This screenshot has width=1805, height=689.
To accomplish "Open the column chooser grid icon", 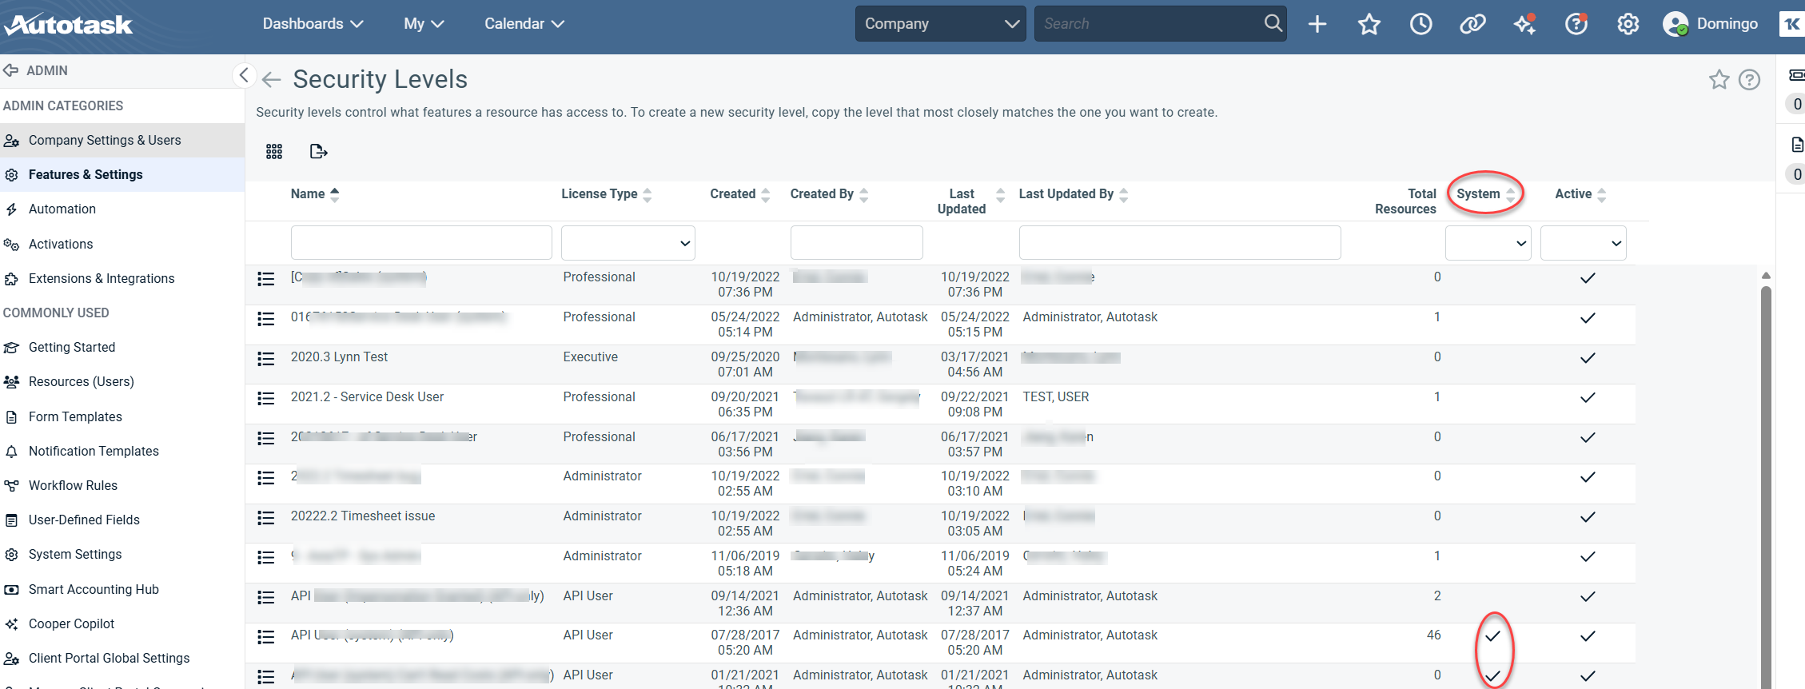I will [x=274, y=151].
